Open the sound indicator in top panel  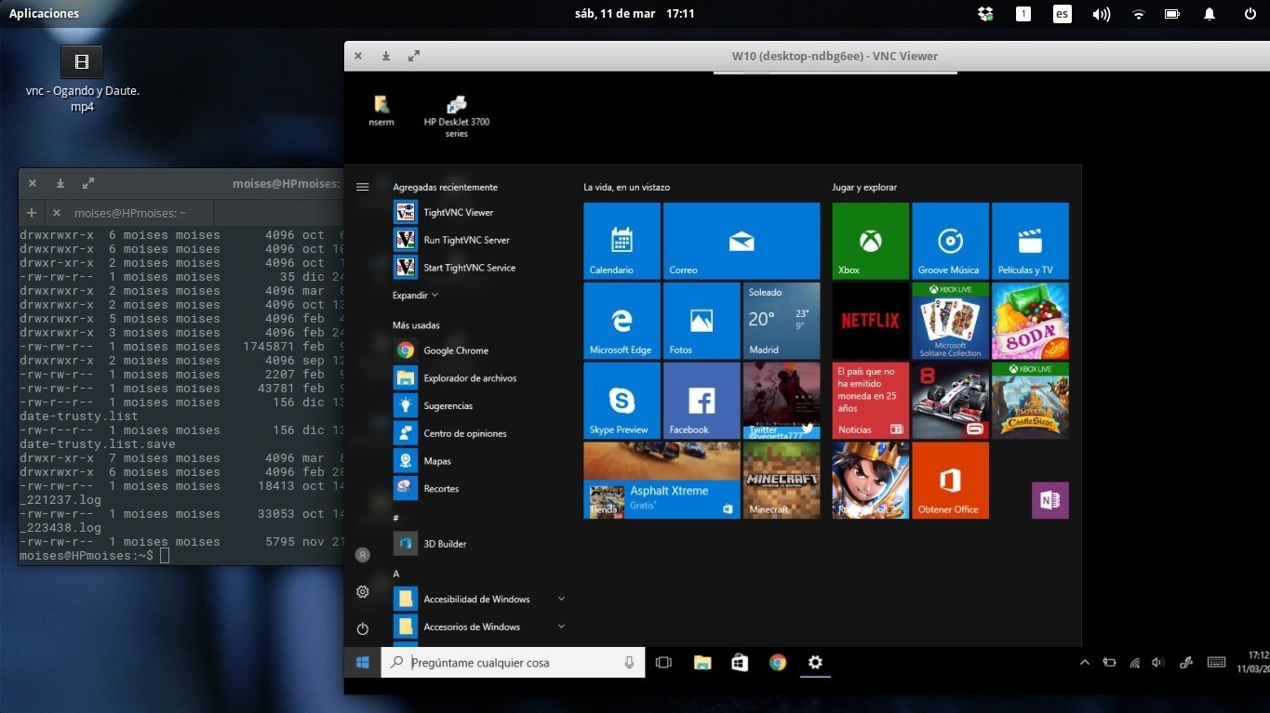pos(1101,14)
